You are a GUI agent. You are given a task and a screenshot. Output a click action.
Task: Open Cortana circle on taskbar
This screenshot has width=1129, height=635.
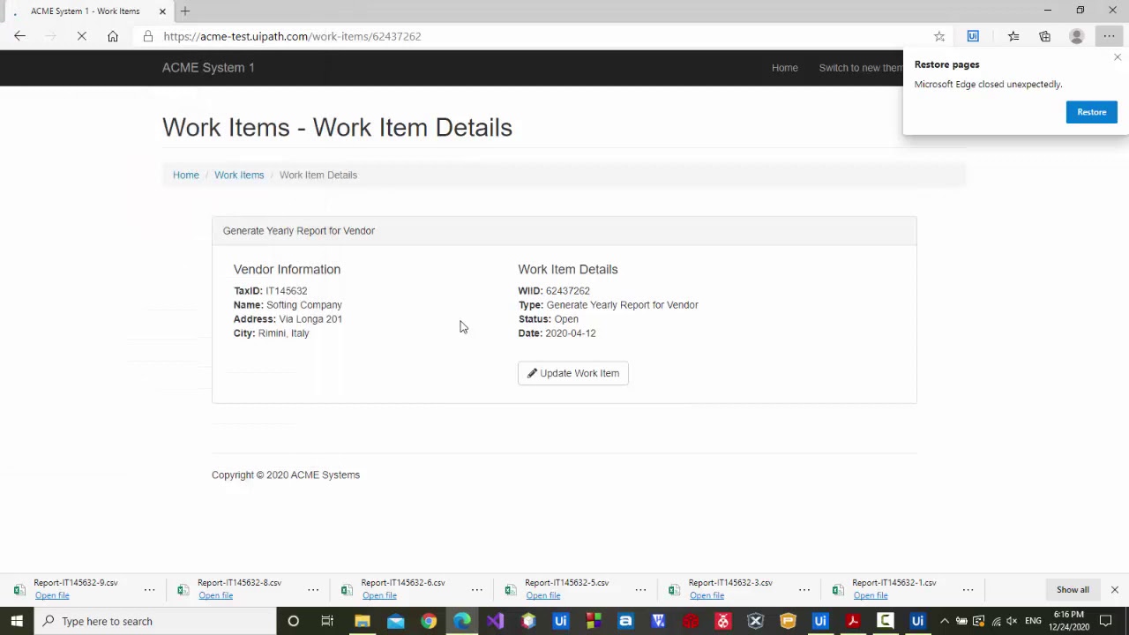(x=293, y=621)
